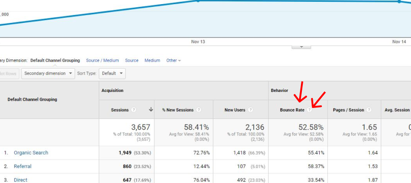Sort by Bounce Rate column

coord(292,110)
